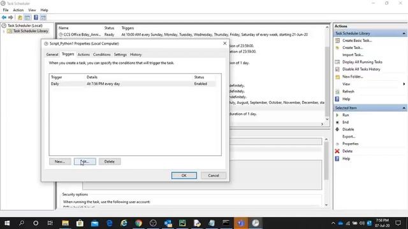Switch to the Settings tab
Image resolution: width=408 pixels, height=229 pixels.
[120, 55]
